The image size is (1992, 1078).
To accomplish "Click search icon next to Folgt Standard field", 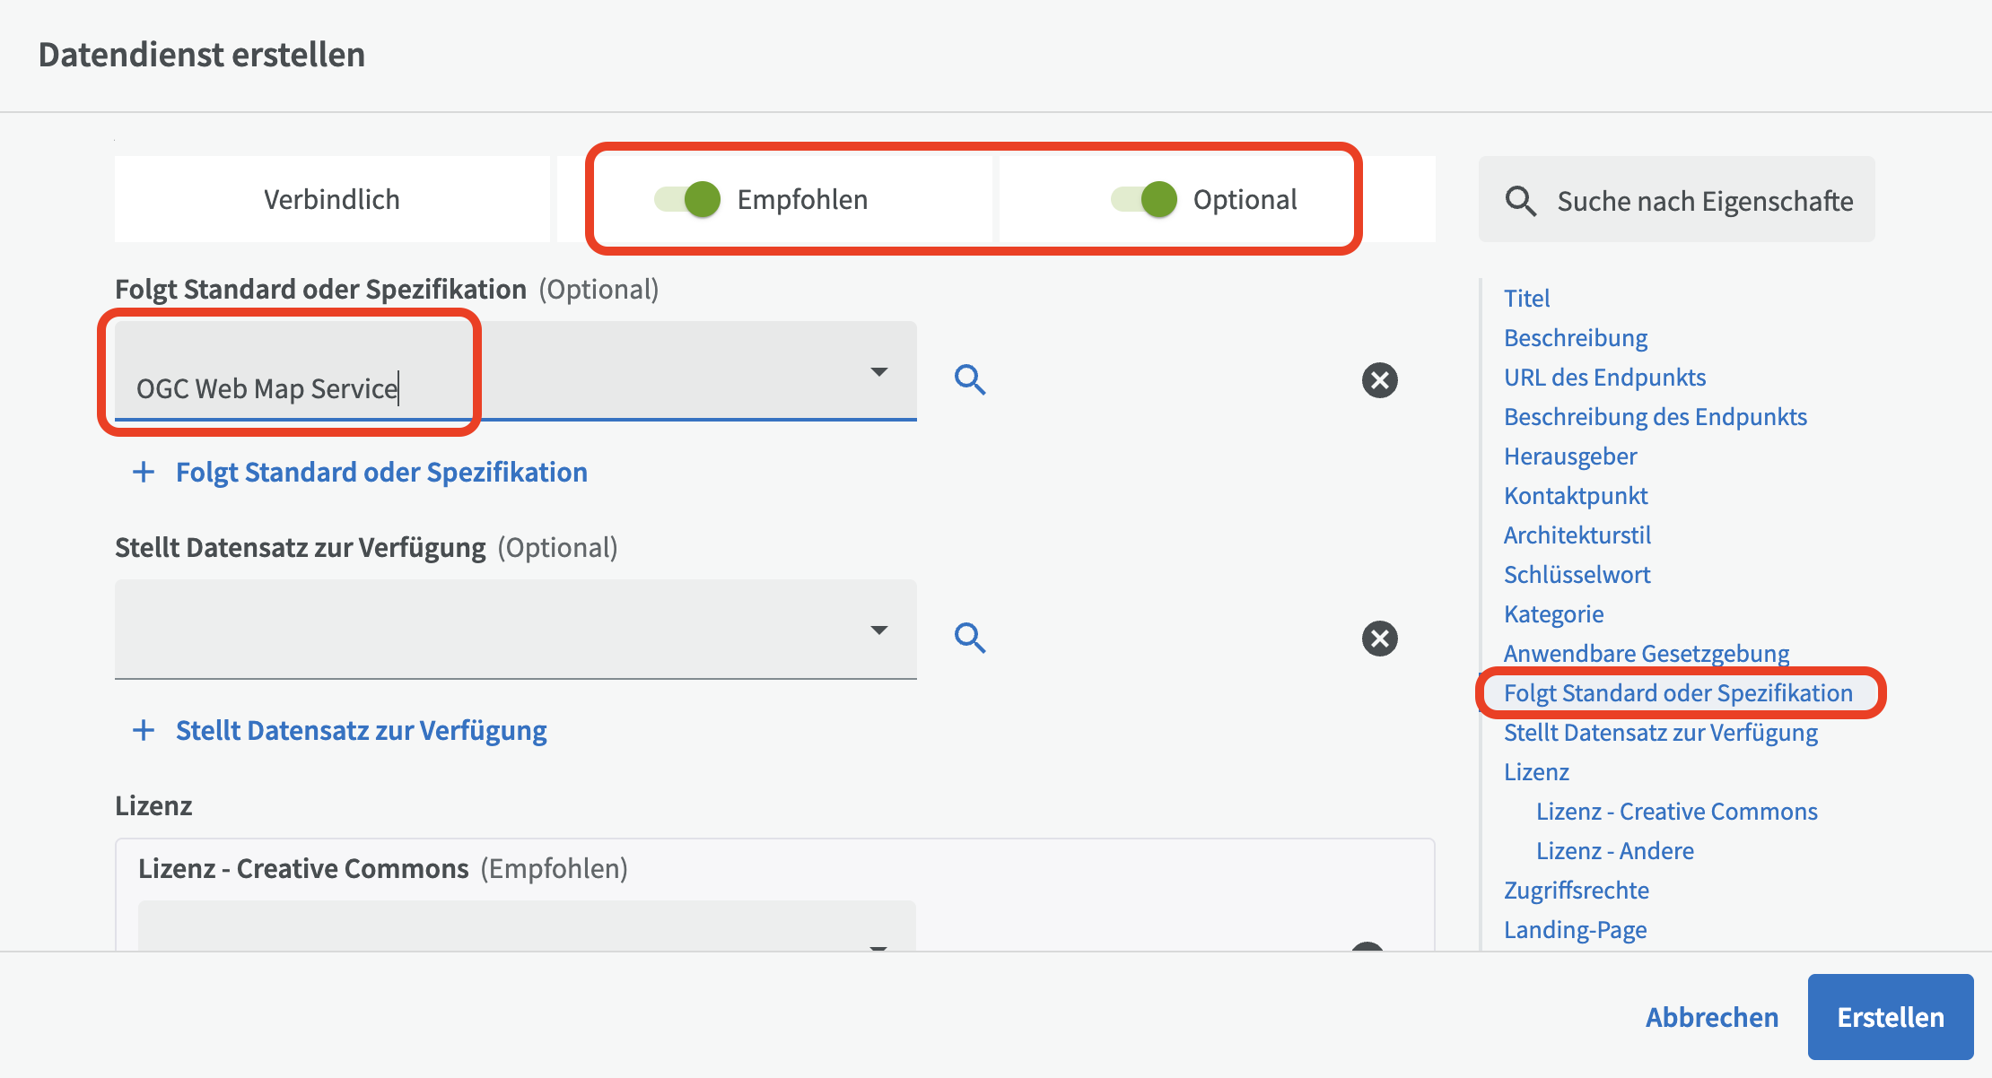I will pyautogui.click(x=970, y=380).
